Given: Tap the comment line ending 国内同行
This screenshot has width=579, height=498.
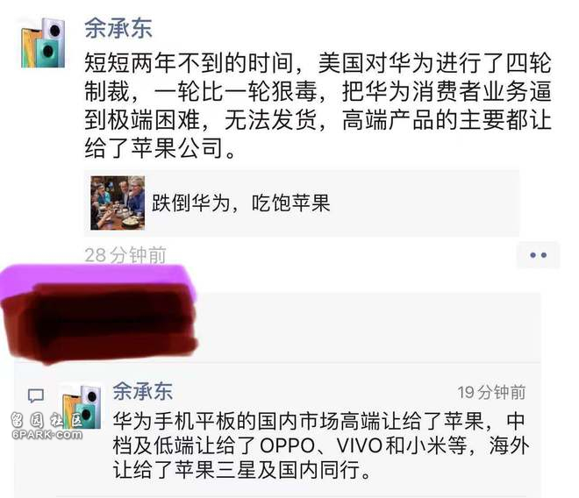Looking at the screenshot, I should 241,470.
